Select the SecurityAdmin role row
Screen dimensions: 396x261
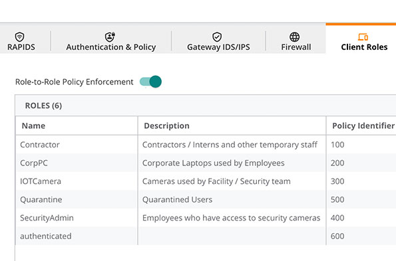coord(206,218)
